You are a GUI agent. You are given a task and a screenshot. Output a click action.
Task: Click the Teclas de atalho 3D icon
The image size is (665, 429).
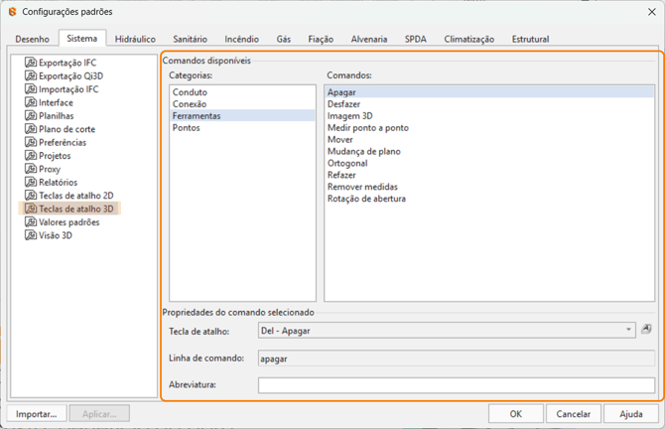tap(31, 209)
